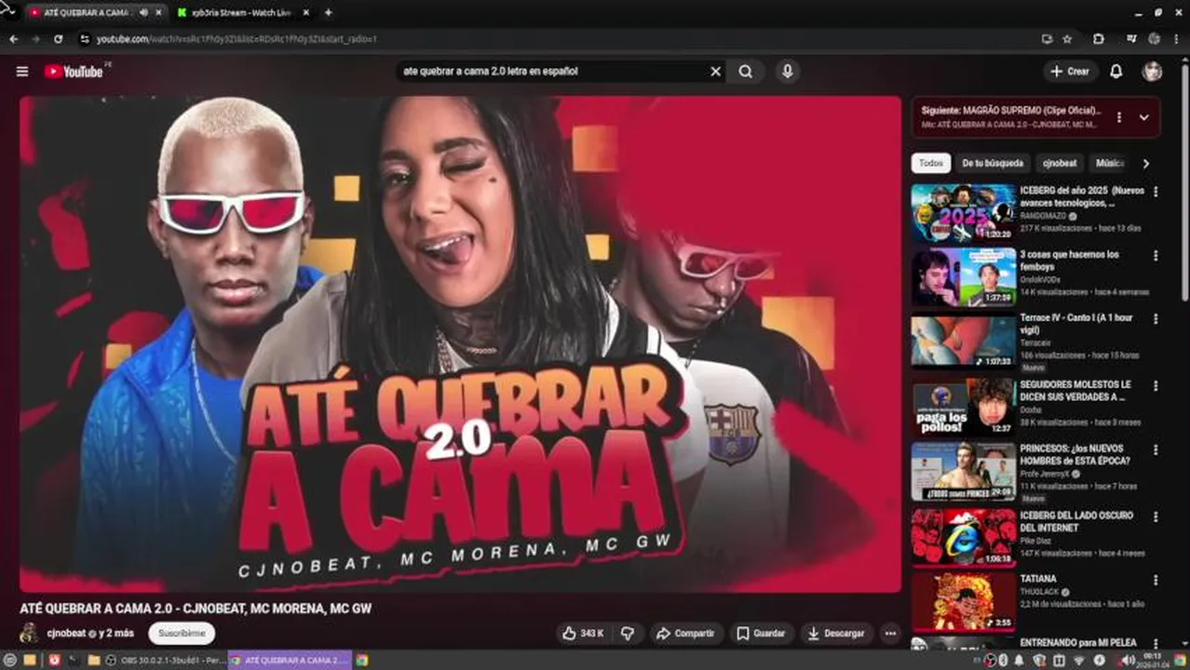The image size is (1190, 670).
Task: Open a new browser tab
Action: [328, 12]
